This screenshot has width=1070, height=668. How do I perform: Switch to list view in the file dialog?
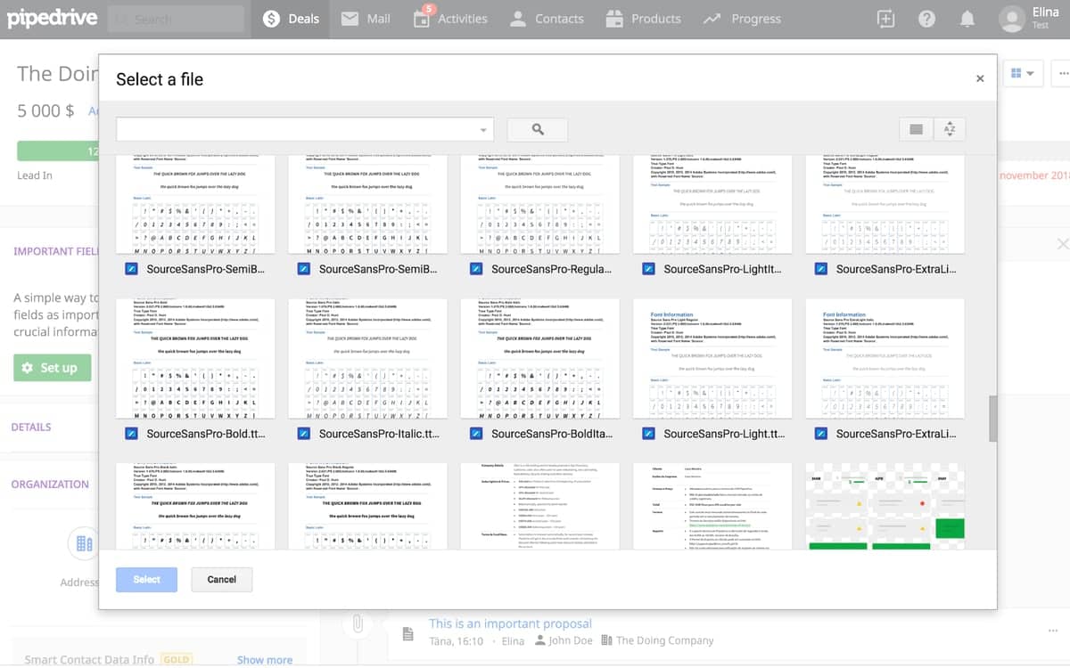tap(915, 129)
